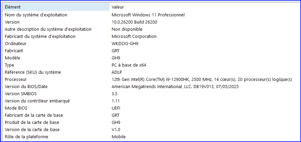
Task: Select the Version row label
Action: [12, 22]
